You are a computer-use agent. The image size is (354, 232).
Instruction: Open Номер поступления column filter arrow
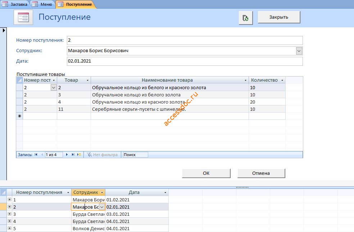coord(68,192)
